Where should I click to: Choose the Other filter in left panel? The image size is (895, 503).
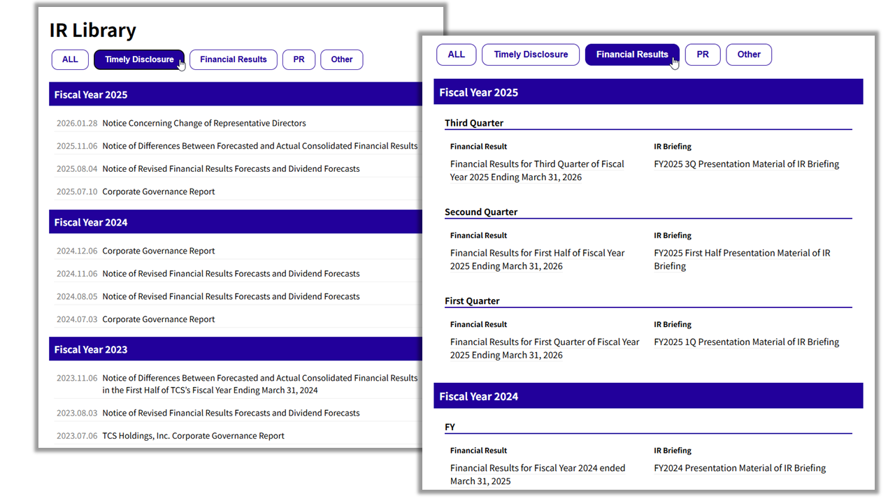342,59
